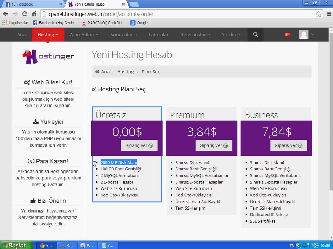Screen dimensions: 333x249
Task: Click the Hostinger logo
Action: (48, 57)
